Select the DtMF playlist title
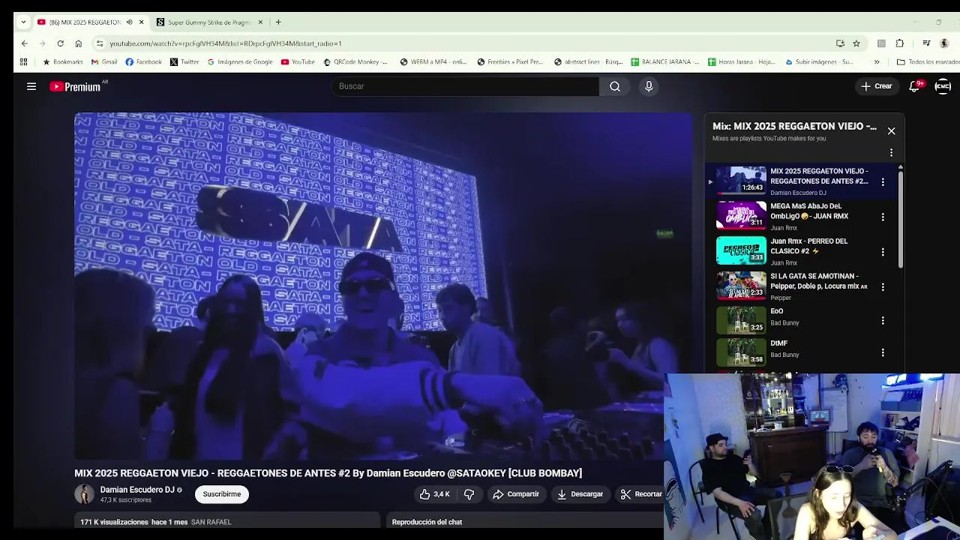The width and height of the screenshot is (960, 540). coord(778,343)
